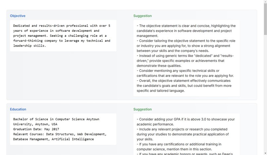Click the page vertical scrollbar thumb
Screen dimensions: 267x155
click(265, 19)
